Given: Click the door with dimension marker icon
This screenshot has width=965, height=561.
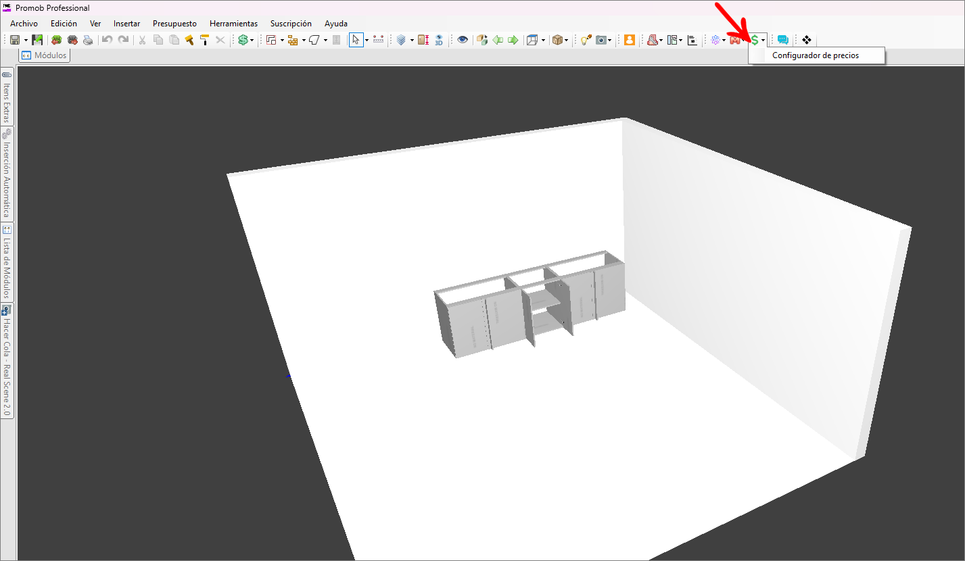Looking at the screenshot, I should tap(423, 41).
